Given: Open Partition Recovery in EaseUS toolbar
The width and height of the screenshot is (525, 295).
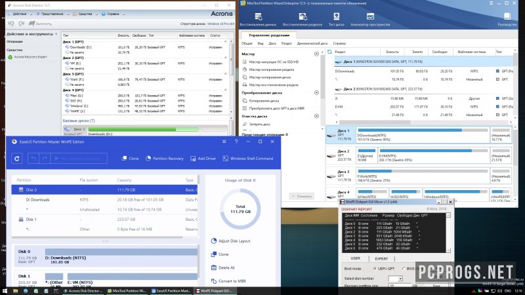Looking at the screenshot, I should (165, 159).
